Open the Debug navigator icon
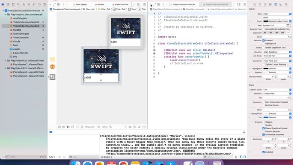 point(34,4)
